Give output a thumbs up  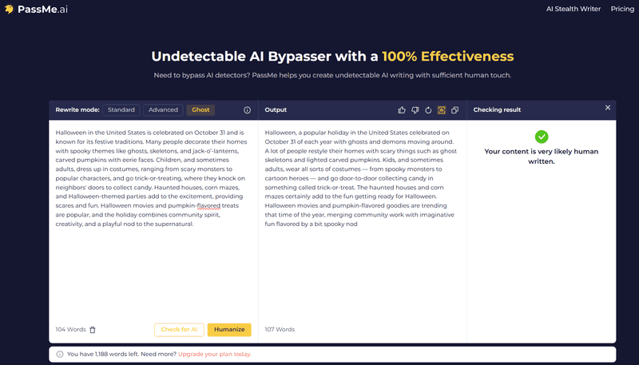pos(402,110)
